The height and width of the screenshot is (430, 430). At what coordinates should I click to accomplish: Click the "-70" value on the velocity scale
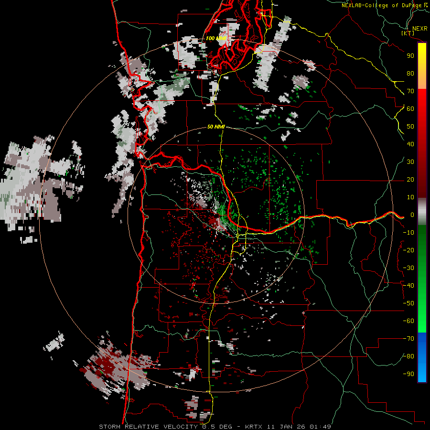coord(408,339)
